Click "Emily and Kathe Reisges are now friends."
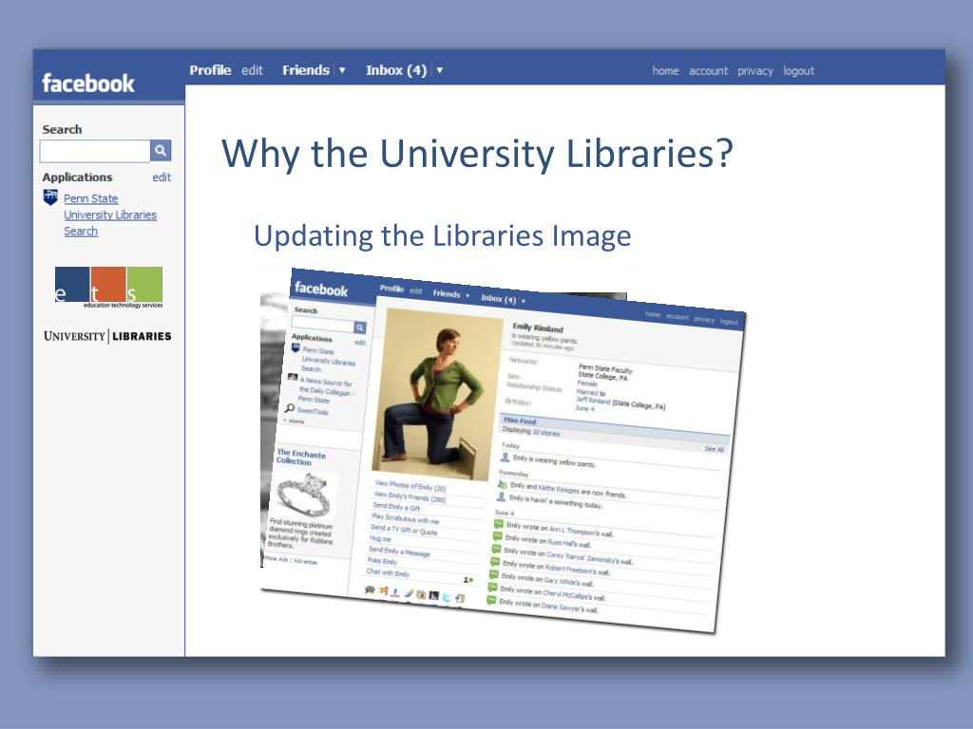 [568, 490]
